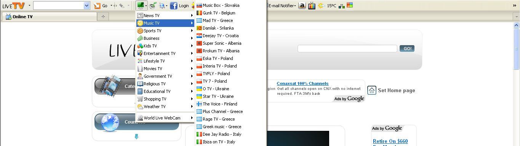
Task: Click the Government TV icon
Action: (x=140, y=76)
